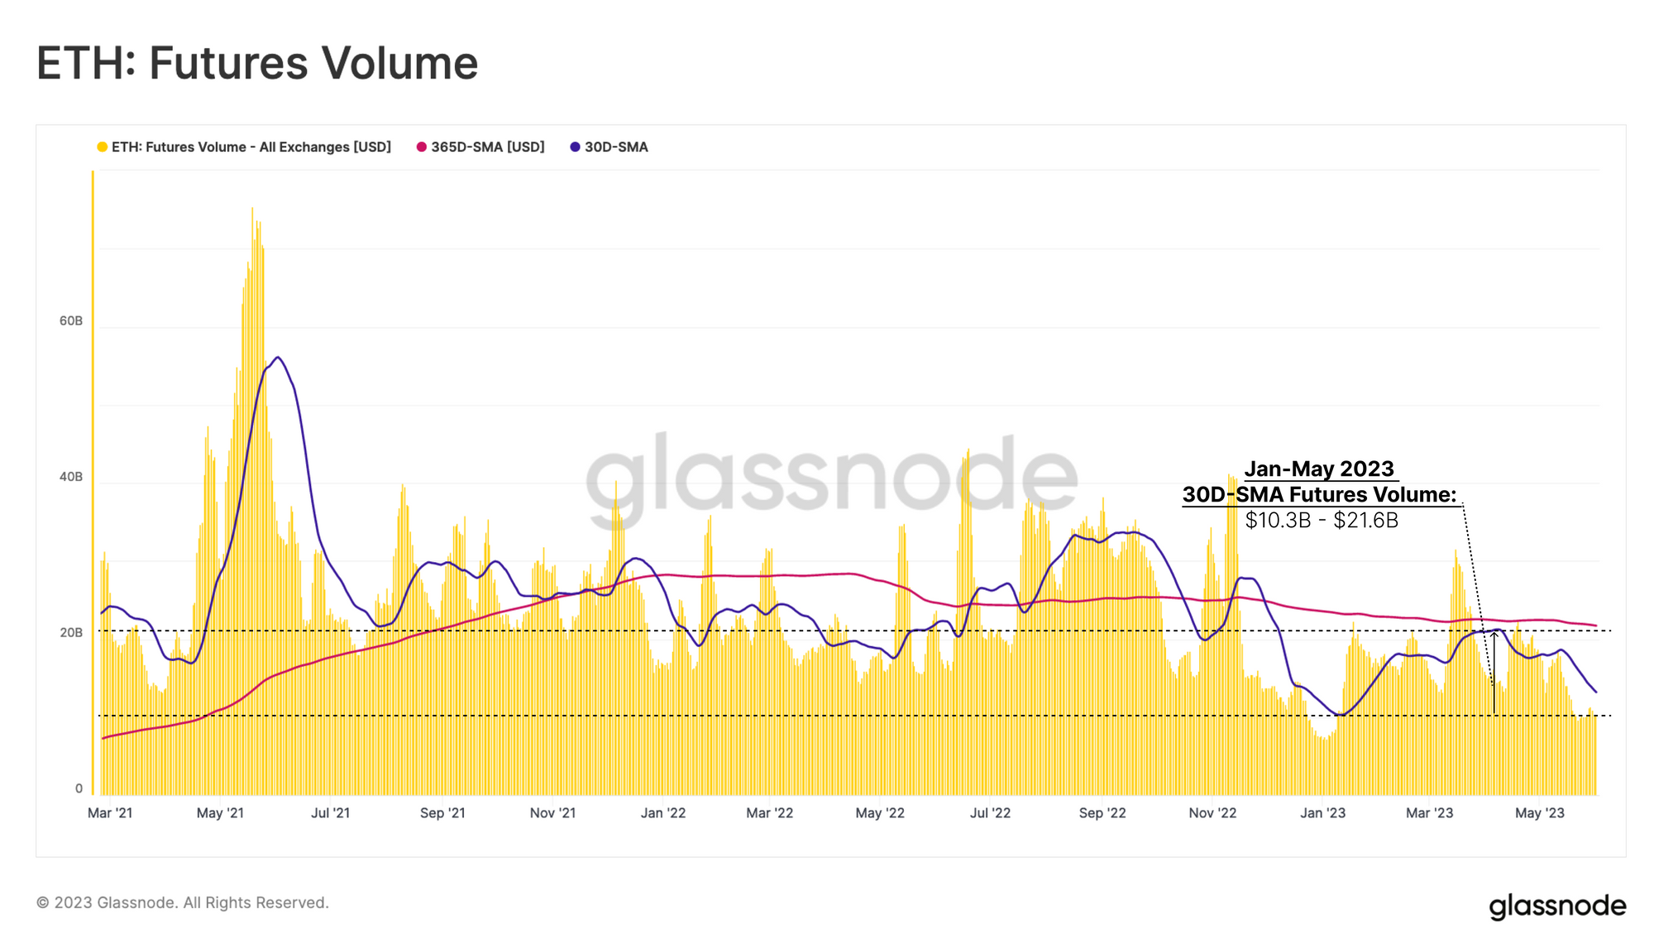The image size is (1654, 952).
Task: Click the glassnode logo at the bottom right
Action: (1557, 906)
